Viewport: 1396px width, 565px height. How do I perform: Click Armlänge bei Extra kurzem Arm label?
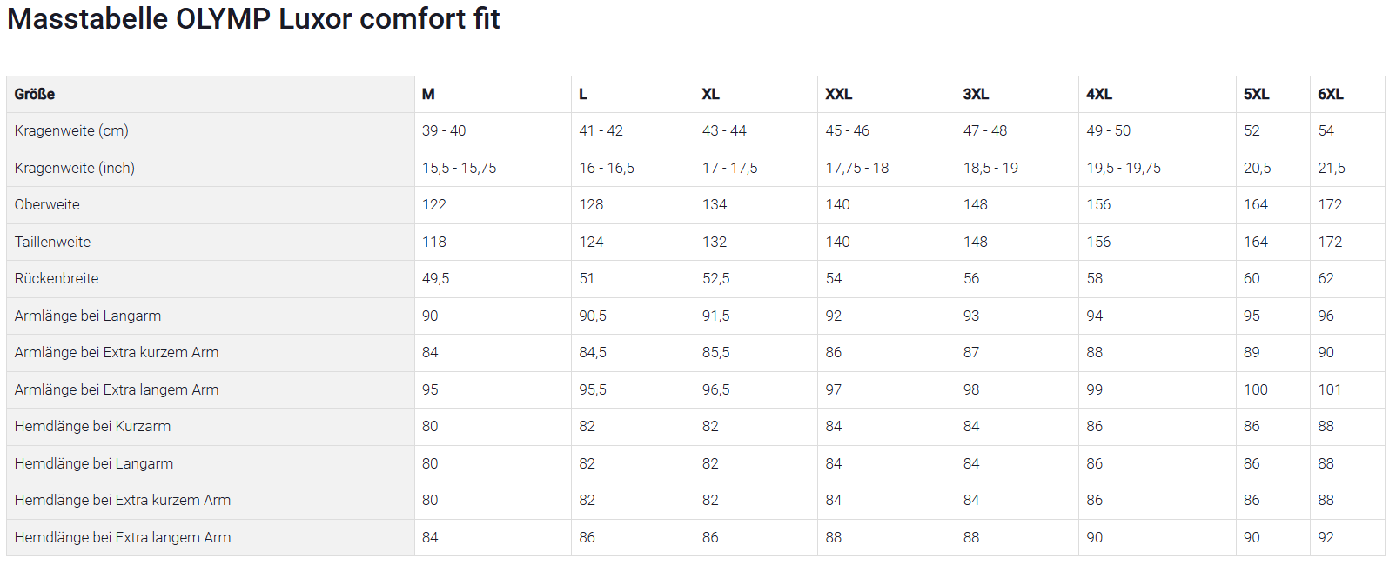pos(117,352)
